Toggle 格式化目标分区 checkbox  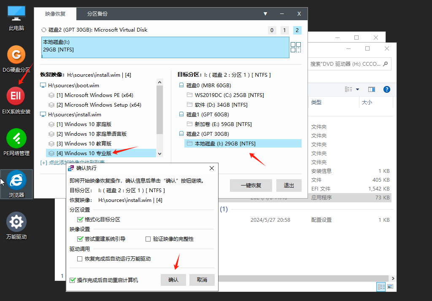click(x=80, y=220)
